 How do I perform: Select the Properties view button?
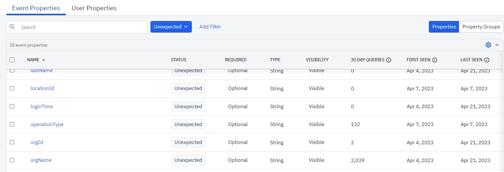pos(444,27)
